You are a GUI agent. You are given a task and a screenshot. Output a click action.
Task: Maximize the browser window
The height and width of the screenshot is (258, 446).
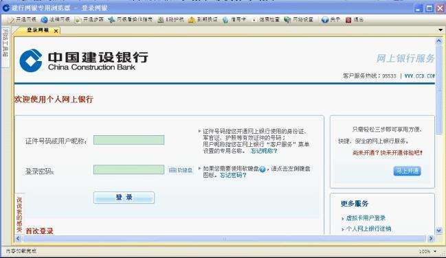coord(430,8)
